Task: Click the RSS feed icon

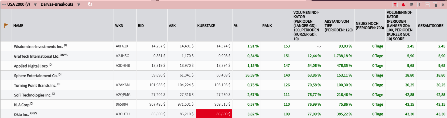Action: [411, 5]
